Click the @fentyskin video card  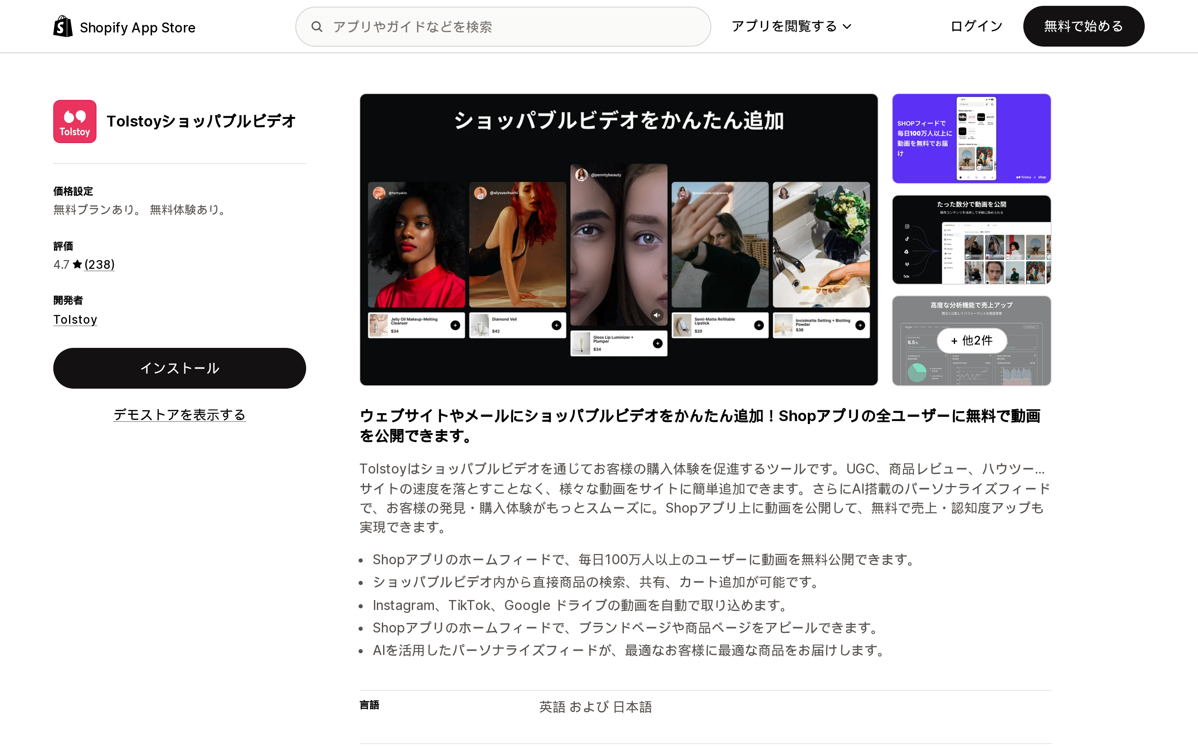click(x=416, y=245)
